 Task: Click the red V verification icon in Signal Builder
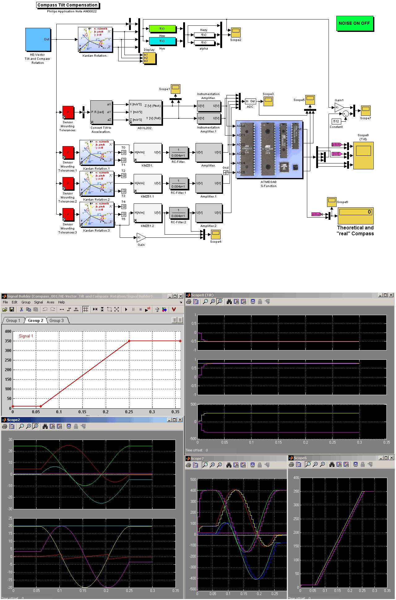(174, 309)
